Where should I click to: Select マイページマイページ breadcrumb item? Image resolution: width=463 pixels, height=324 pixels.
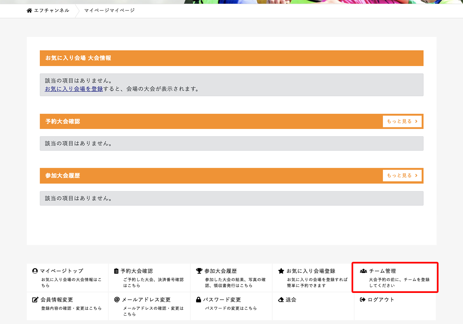point(109,11)
